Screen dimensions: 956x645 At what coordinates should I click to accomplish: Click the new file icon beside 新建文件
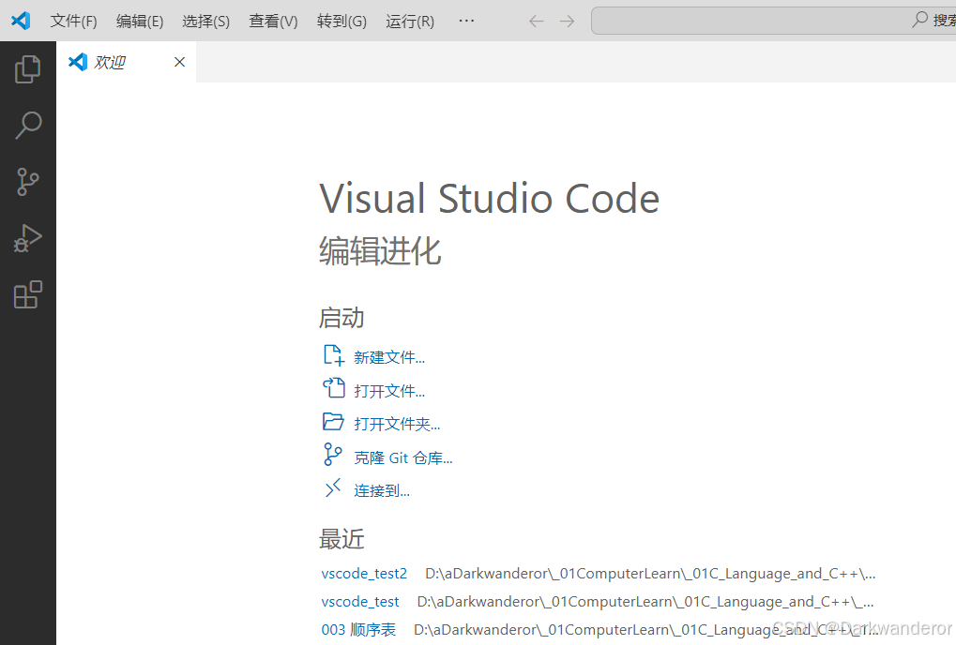pyautogui.click(x=333, y=355)
